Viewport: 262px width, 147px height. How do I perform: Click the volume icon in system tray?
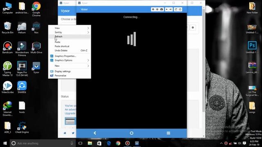[x=239, y=143]
